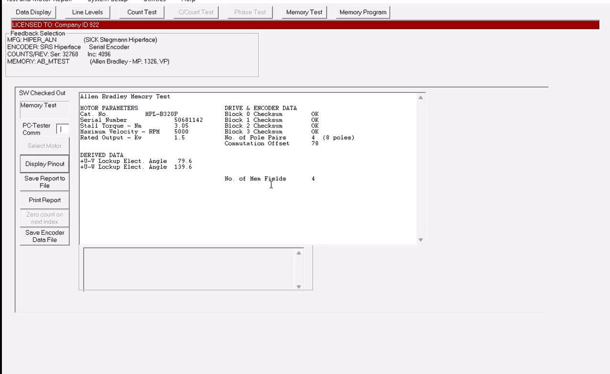Run the Count Test
This screenshot has height=374, width=610.
(142, 12)
